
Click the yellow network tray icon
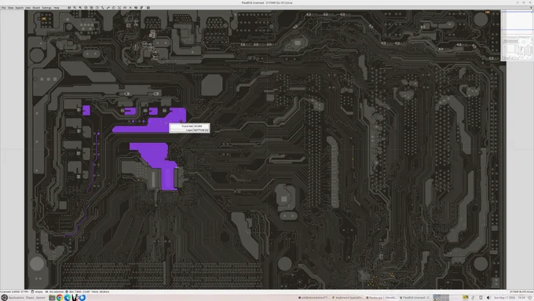click(466, 298)
